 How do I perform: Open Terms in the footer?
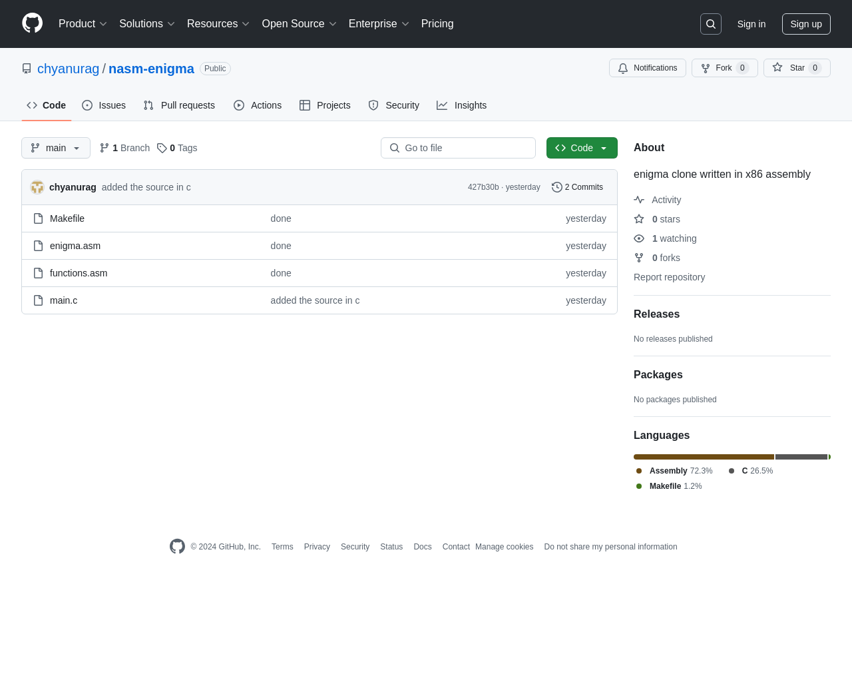pyautogui.click(x=282, y=547)
